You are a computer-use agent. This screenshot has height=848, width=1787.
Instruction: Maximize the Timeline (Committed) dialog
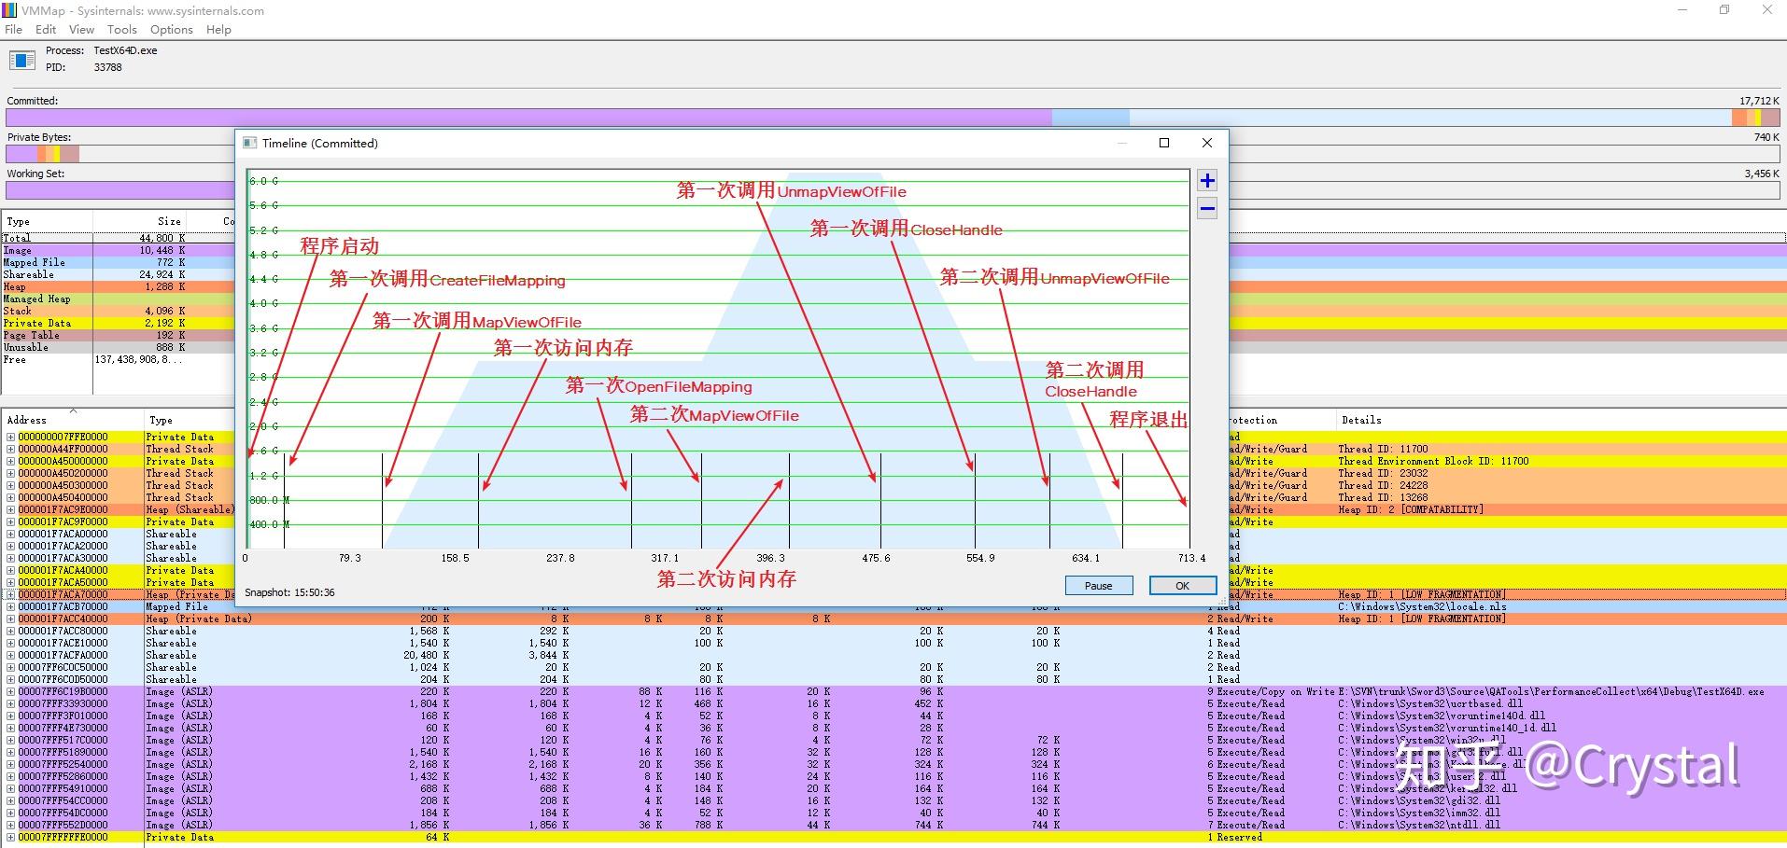pyautogui.click(x=1164, y=143)
